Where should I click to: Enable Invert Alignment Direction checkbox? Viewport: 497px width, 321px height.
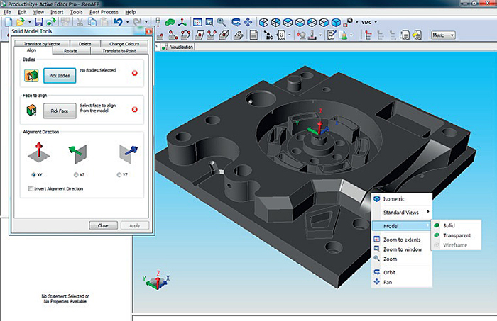[x=31, y=188]
